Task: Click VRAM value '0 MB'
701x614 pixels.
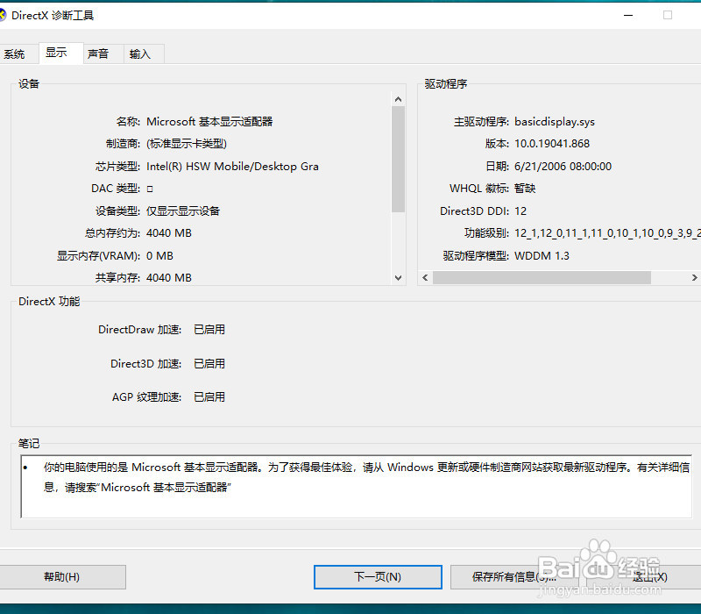Action: coord(159,256)
